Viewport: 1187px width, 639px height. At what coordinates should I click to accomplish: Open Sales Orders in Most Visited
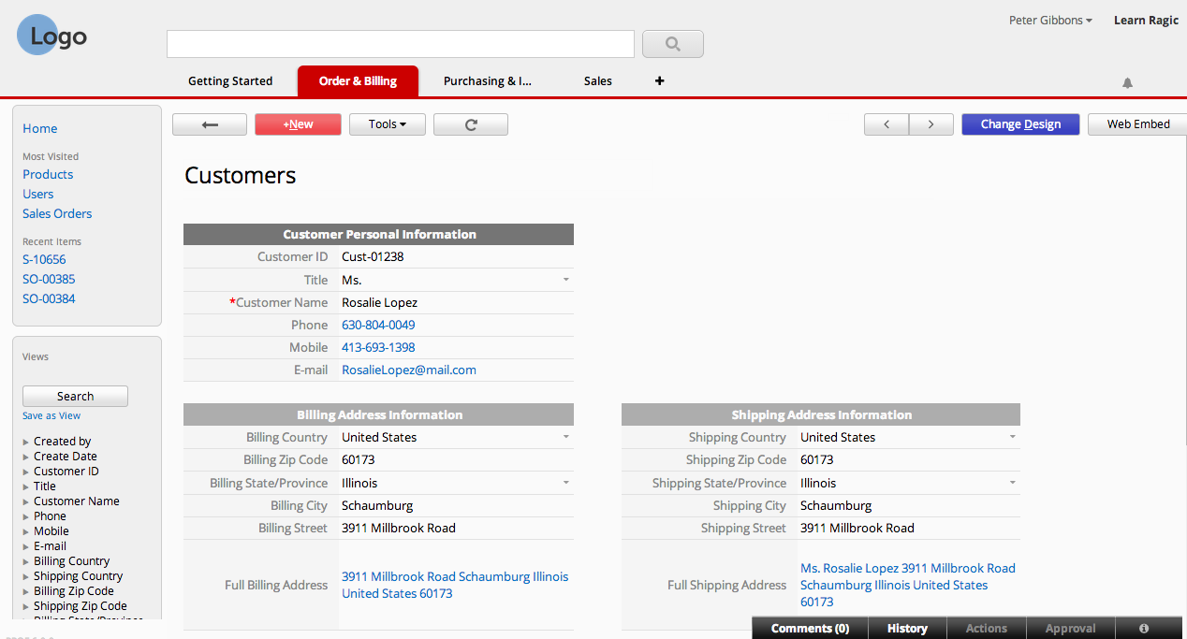pos(57,214)
